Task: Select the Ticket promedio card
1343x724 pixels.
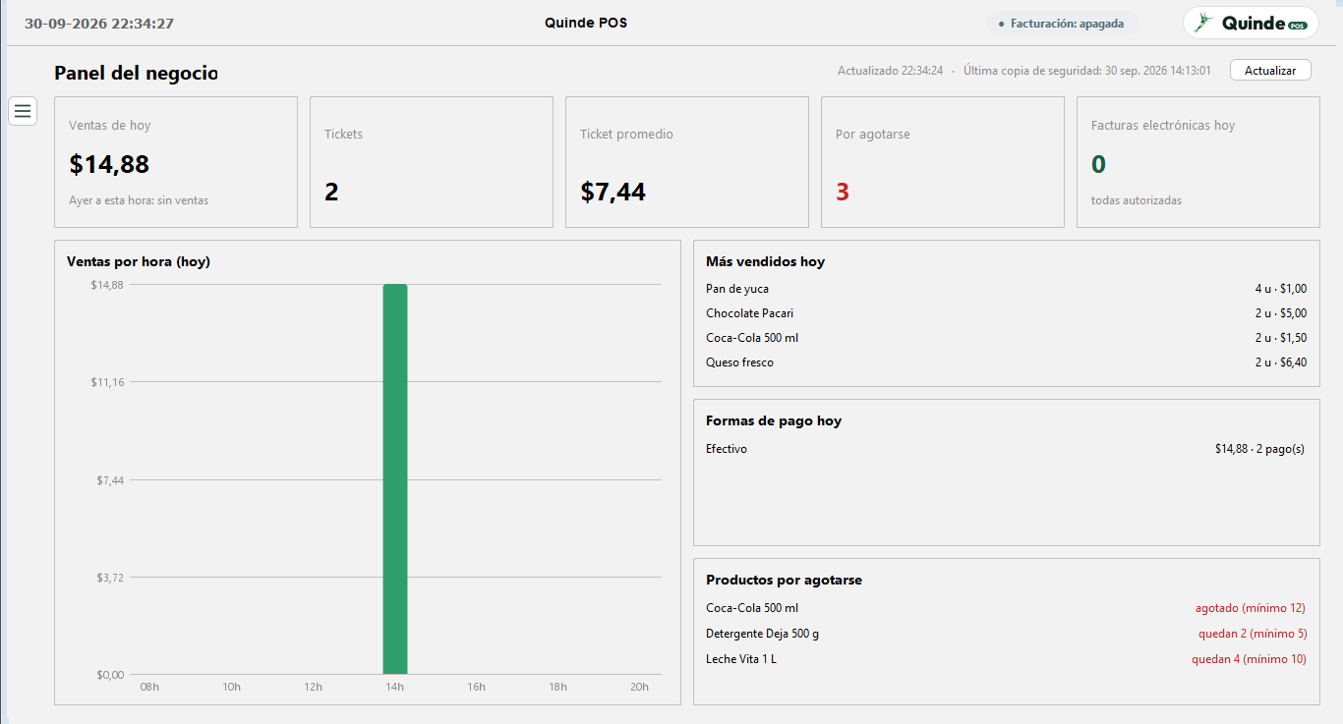Action: (687, 162)
